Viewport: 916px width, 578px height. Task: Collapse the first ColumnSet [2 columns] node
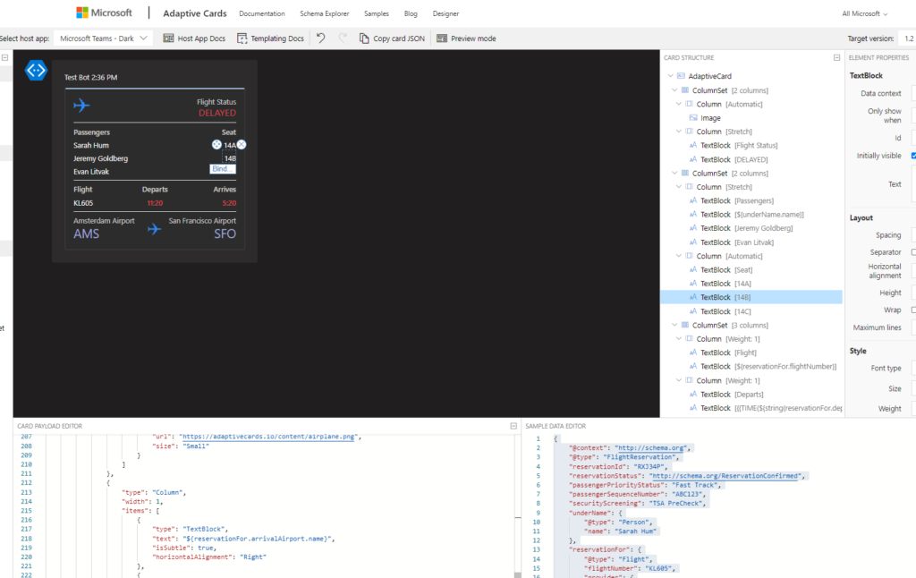pos(674,90)
